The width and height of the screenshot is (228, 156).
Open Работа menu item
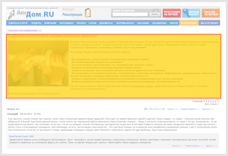tap(174, 23)
